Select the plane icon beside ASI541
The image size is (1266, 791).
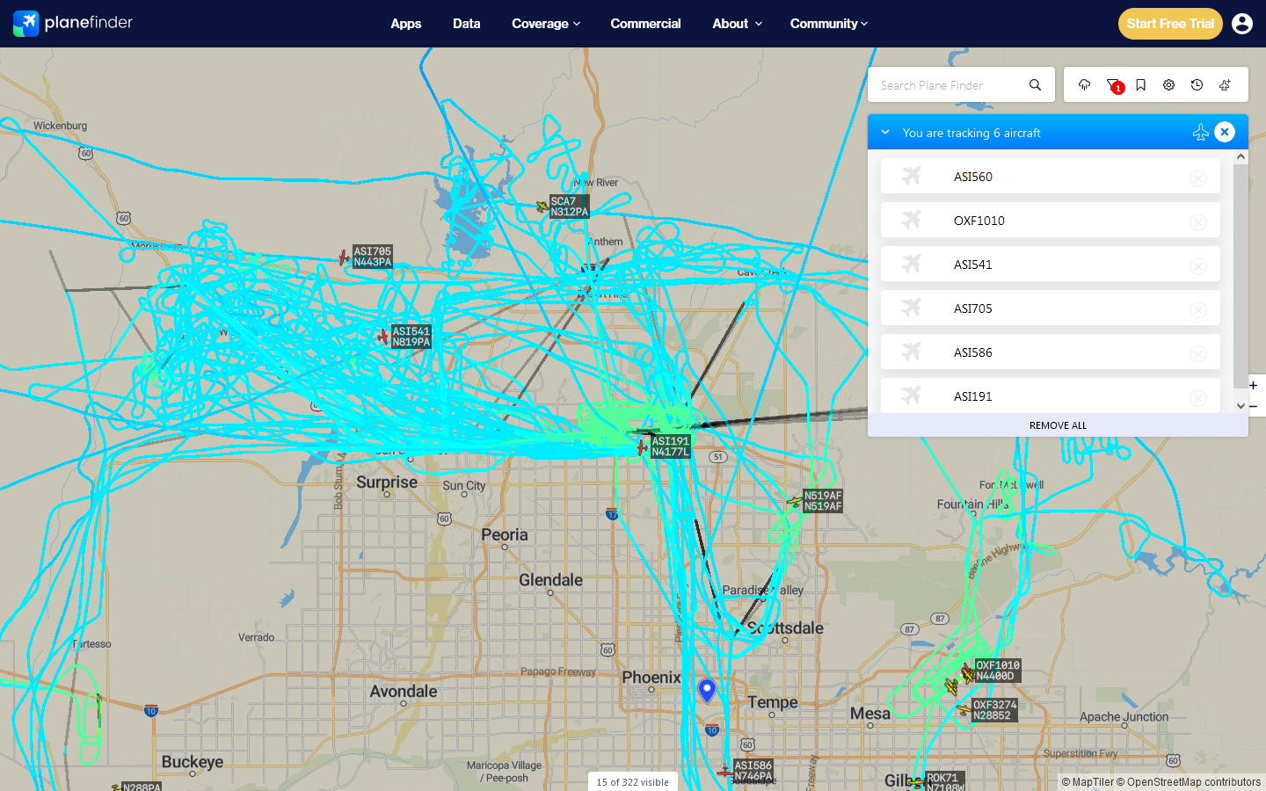(x=912, y=264)
